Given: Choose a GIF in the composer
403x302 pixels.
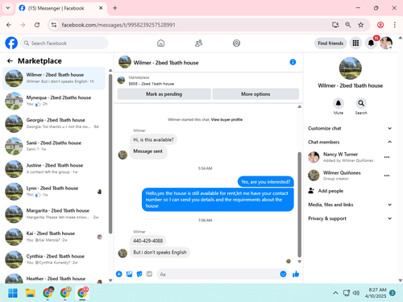Looking at the screenshot, I should pos(149,274).
